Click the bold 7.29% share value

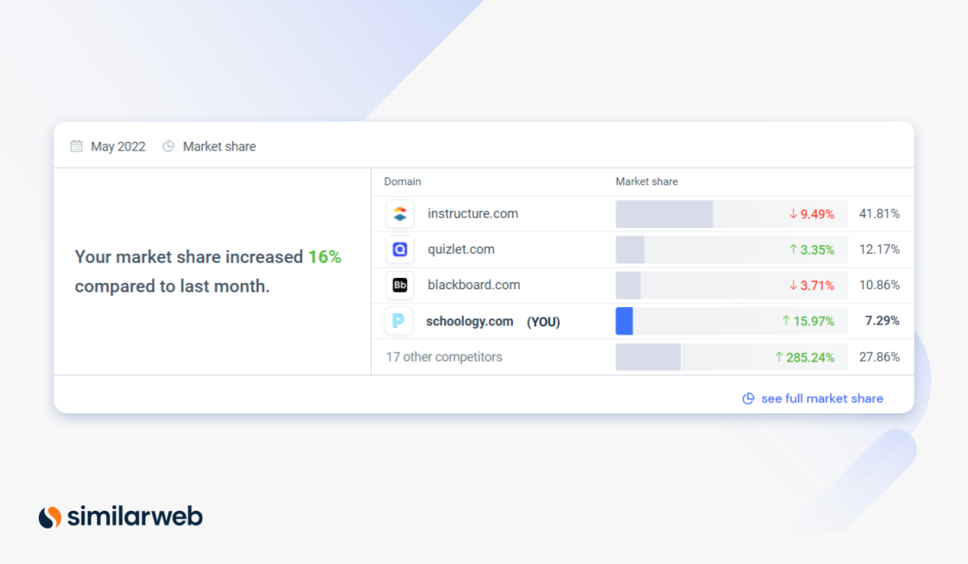point(882,321)
